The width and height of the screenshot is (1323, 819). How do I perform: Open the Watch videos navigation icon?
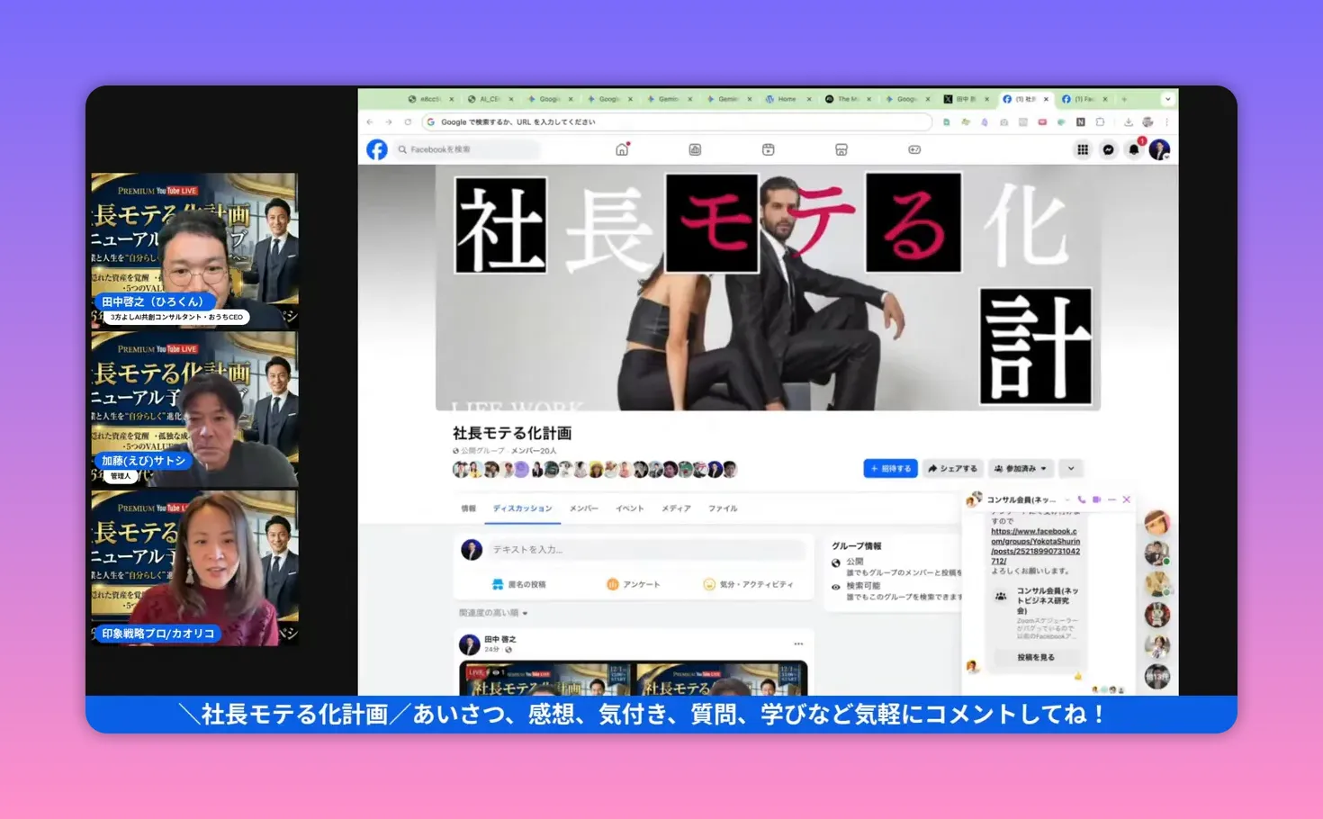pyautogui.click(x=768, y=149)
